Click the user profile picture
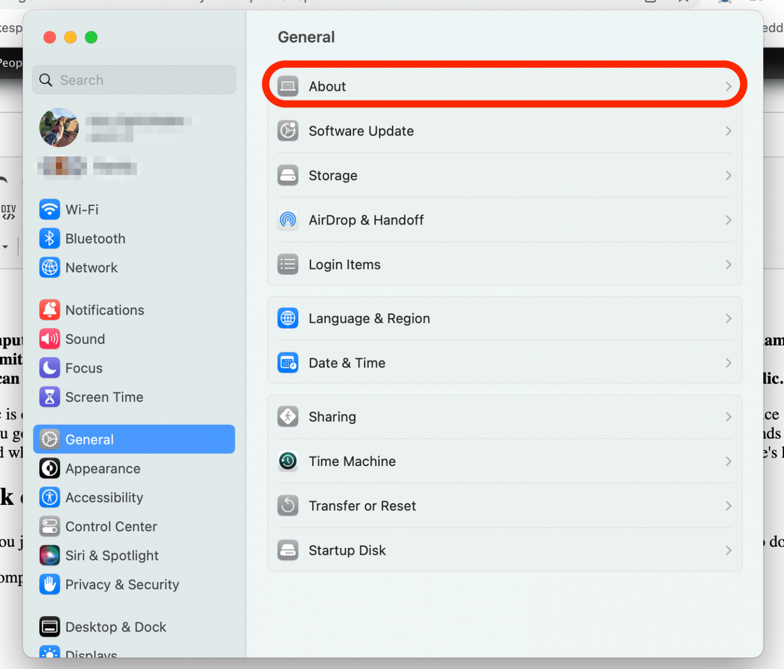Image resolution: width=784 pixels, height=669 pixels. (x=59, y=128)
